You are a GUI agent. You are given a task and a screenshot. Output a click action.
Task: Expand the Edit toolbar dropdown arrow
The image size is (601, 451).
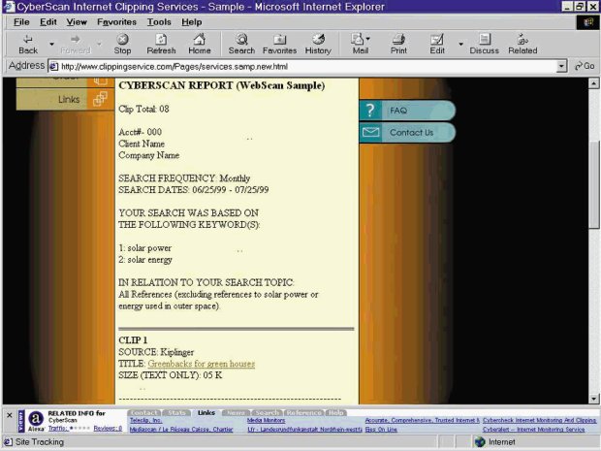[x=461, y=44]
